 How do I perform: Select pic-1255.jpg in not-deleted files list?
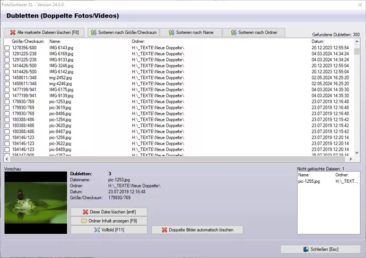308,181
